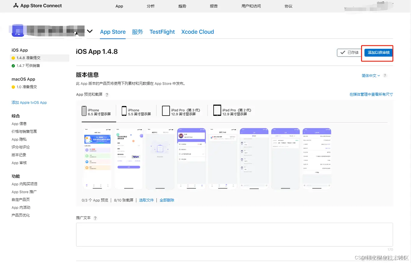The height and width of the screenshot is (263, 411).
Task: Click the 选取文件 link
Action: tap(146, 200)
